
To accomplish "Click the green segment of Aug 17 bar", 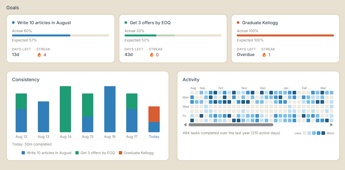I will click(132, 101).
